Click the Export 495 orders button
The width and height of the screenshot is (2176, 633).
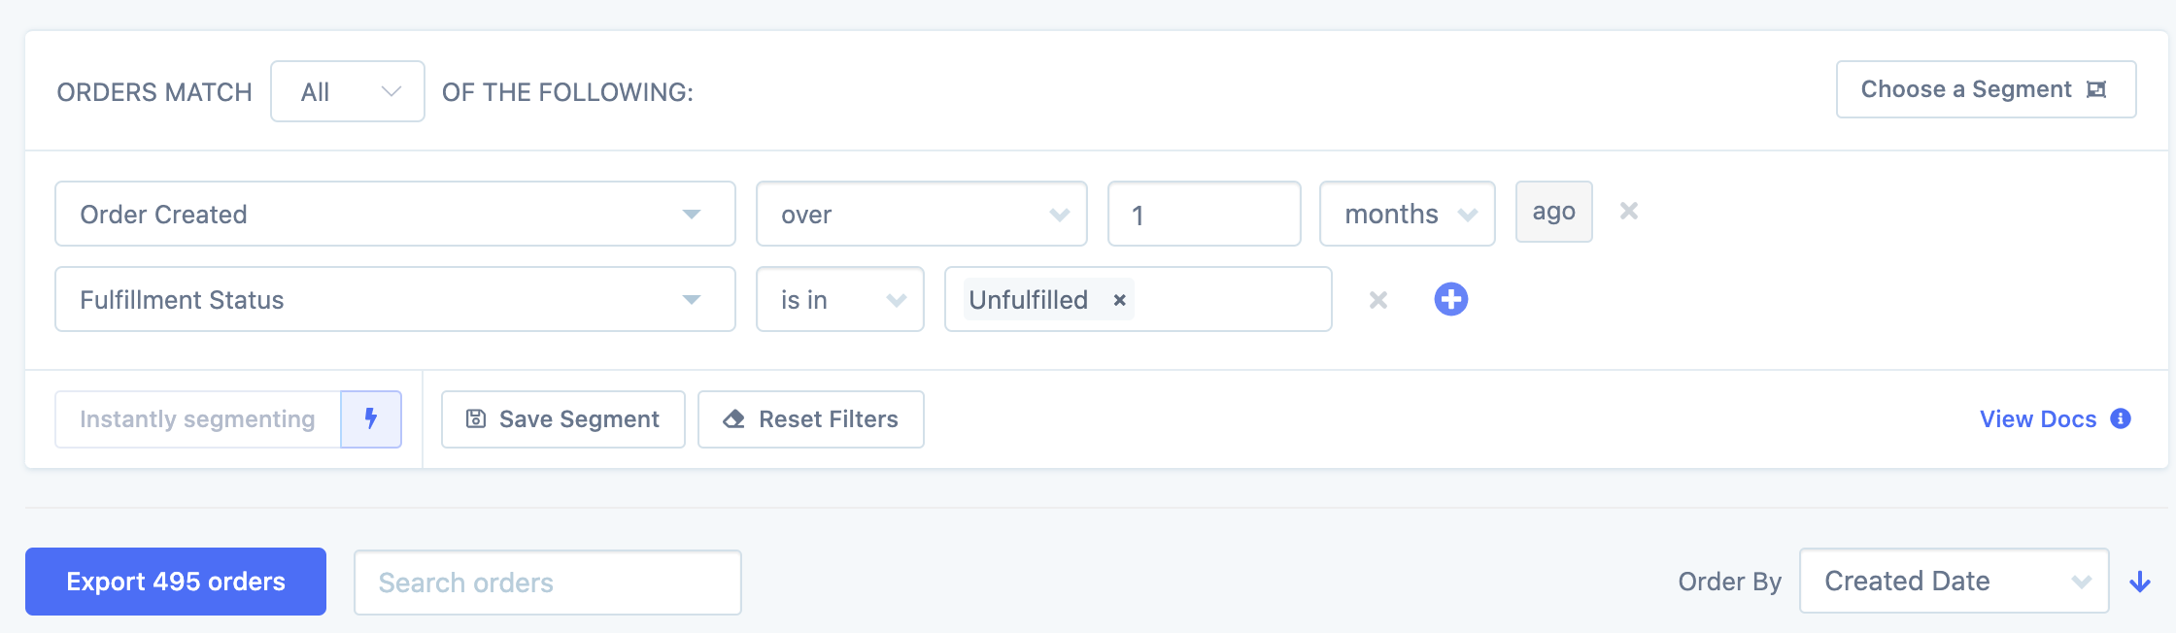[175, 581]
